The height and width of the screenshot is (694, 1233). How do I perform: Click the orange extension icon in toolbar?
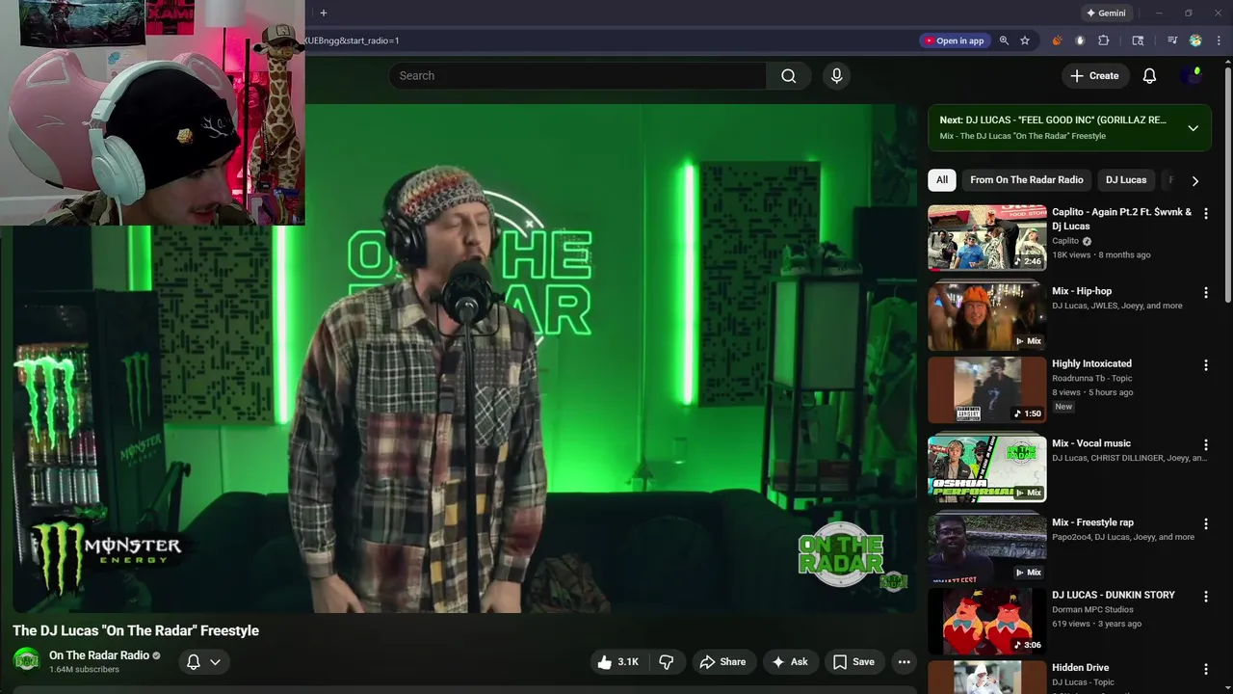coord(1057,40)
